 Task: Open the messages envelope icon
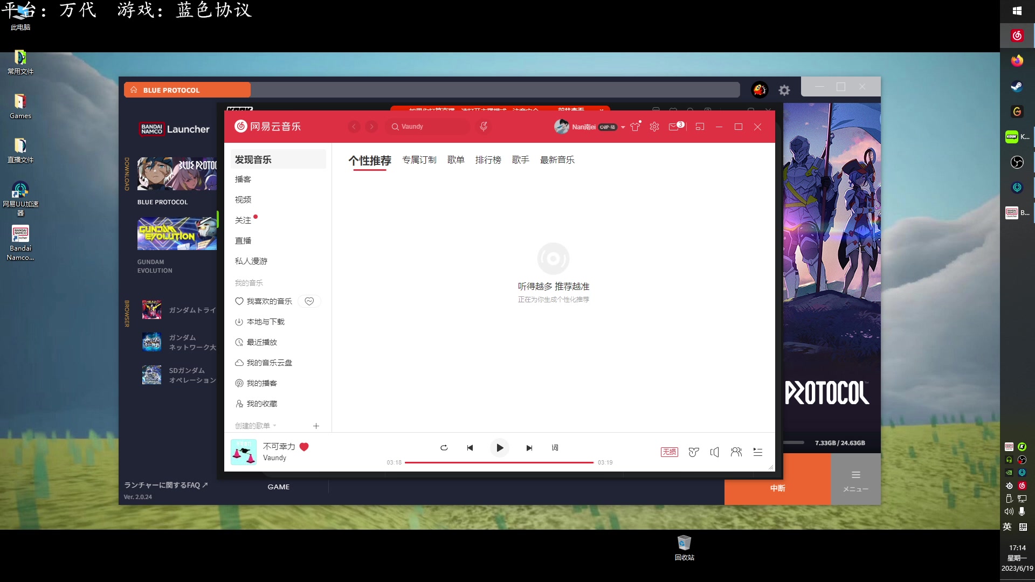[x=674, y=127]
